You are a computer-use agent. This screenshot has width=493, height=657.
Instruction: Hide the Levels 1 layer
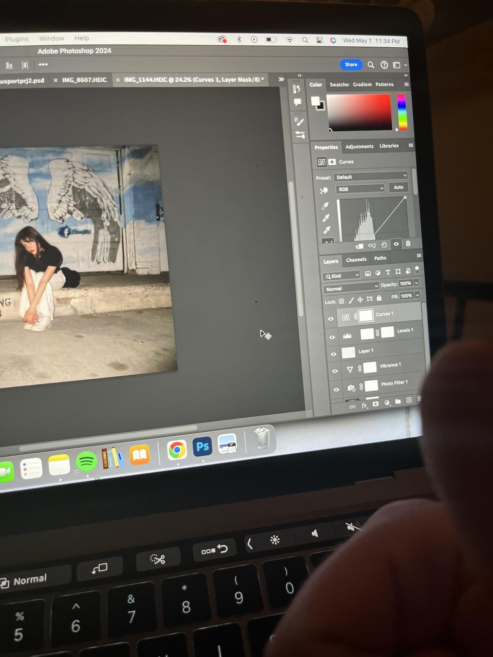click(332, 337)
